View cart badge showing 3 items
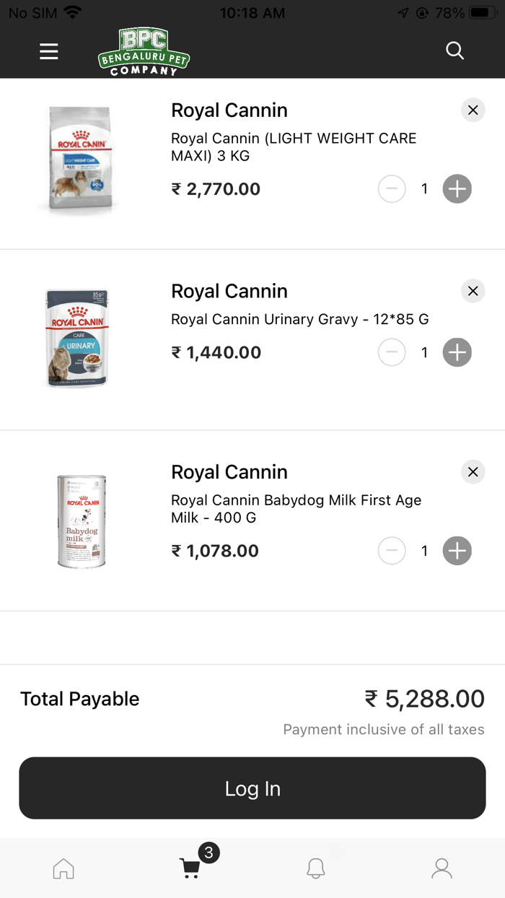This screenshot has width=505, height=898. [x=208, y=853]
